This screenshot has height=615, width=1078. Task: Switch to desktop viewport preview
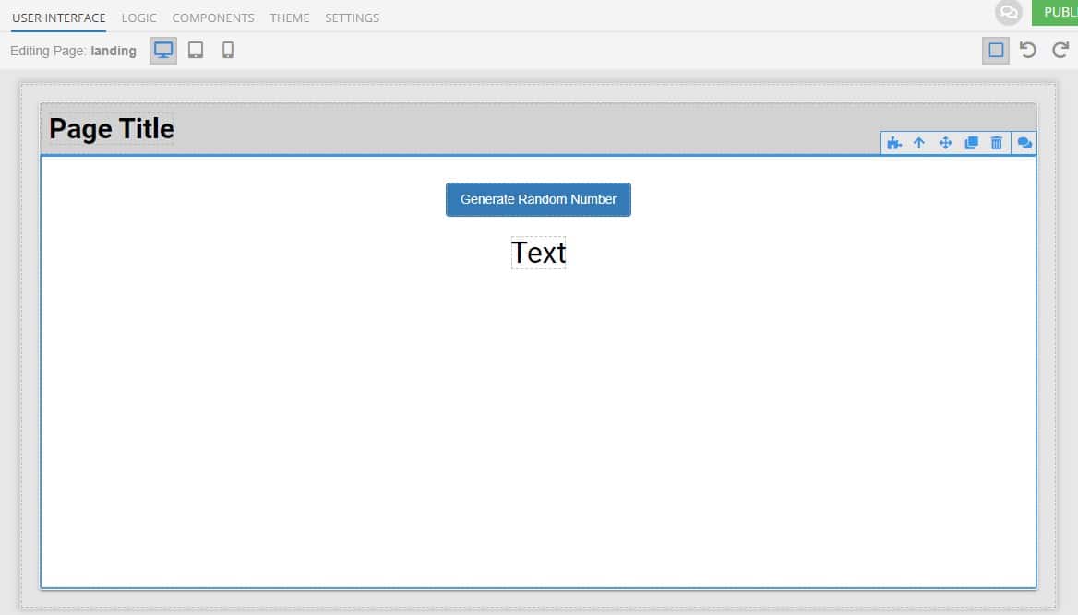point(163,50)
